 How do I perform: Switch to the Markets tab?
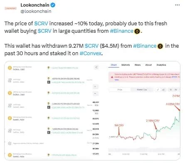point(126,65)
